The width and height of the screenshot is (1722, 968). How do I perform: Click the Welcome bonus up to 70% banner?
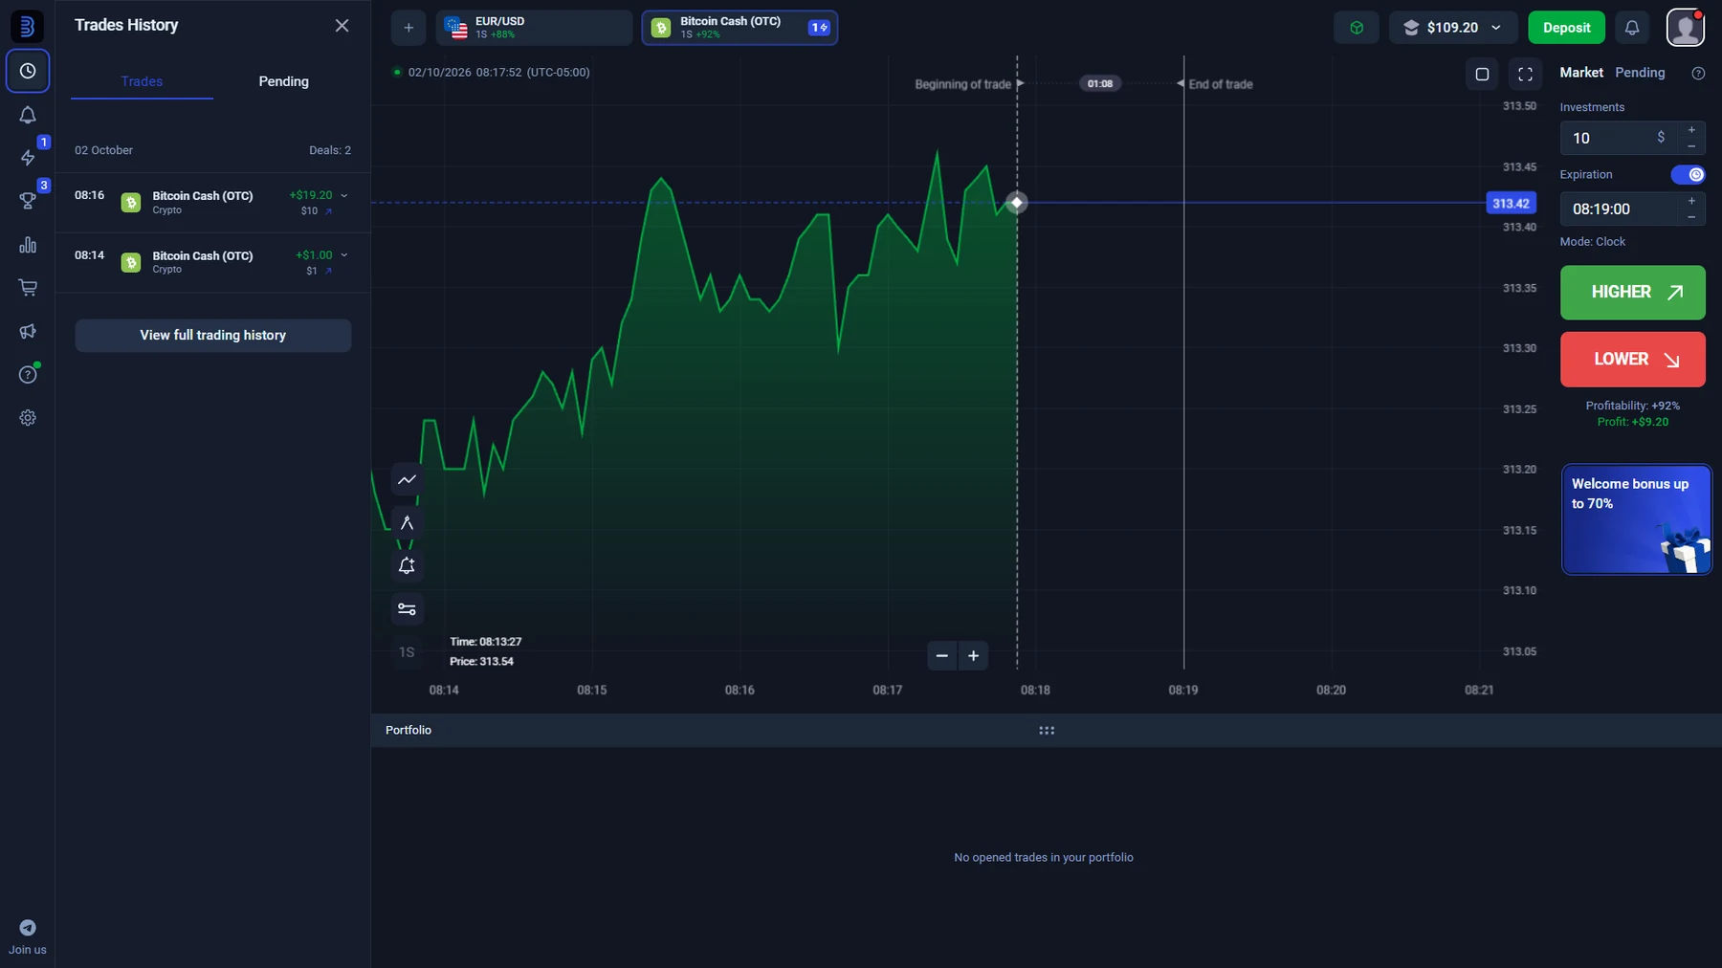1636,519
